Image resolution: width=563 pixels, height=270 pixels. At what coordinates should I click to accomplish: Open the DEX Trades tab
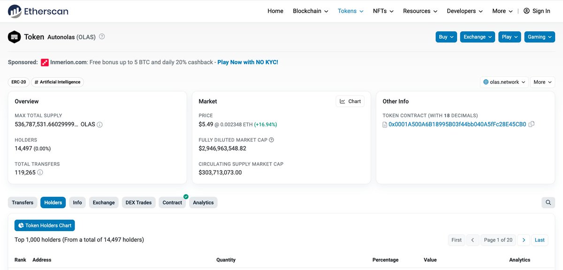[138, 202]
